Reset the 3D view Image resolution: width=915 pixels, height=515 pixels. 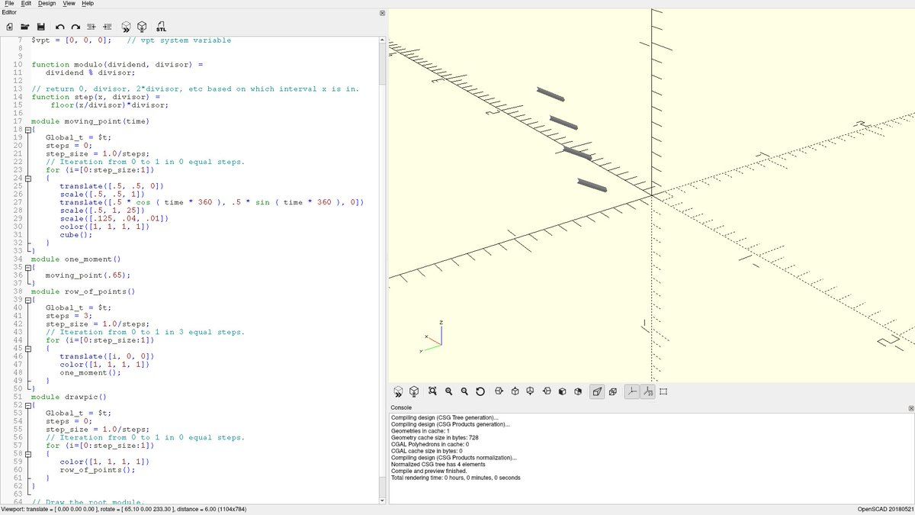coord(480,391)
